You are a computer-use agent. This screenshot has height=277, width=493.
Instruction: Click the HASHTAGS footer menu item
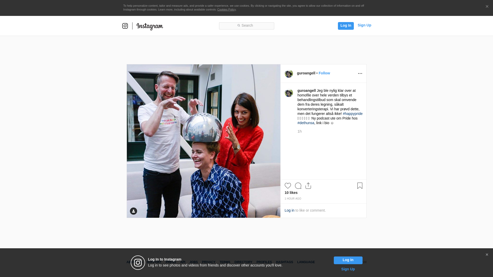(x=284, y=262)
